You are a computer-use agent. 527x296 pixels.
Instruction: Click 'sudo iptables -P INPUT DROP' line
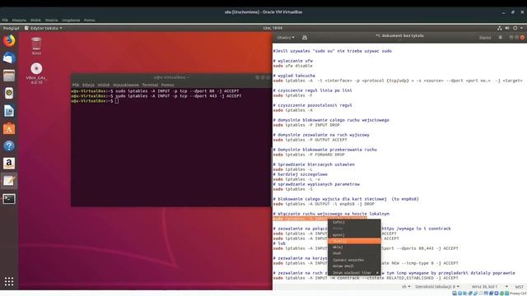tap(306, 125)
